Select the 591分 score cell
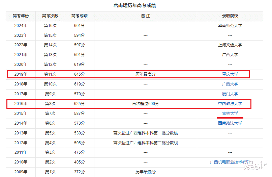The width and height of the screenshot is (272, 177). (80, 55)
